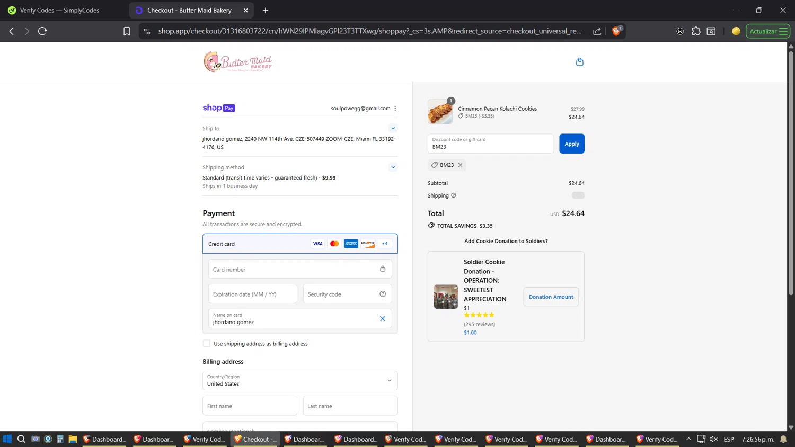Open the shopping bag cart icon
Viewport: 795px width, 447px height.
click(579, 62)
